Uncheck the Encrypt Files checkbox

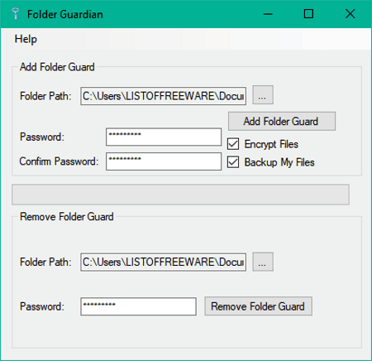click(233, 144)
